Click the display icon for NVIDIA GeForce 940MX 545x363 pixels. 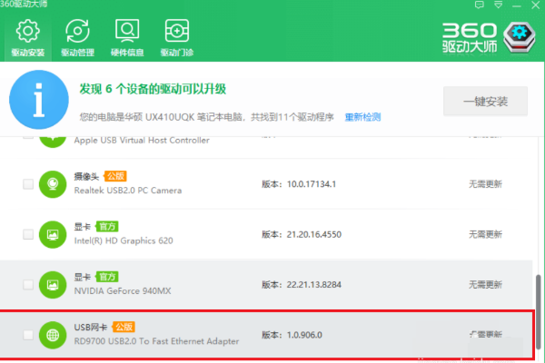[x=53, y=285]
